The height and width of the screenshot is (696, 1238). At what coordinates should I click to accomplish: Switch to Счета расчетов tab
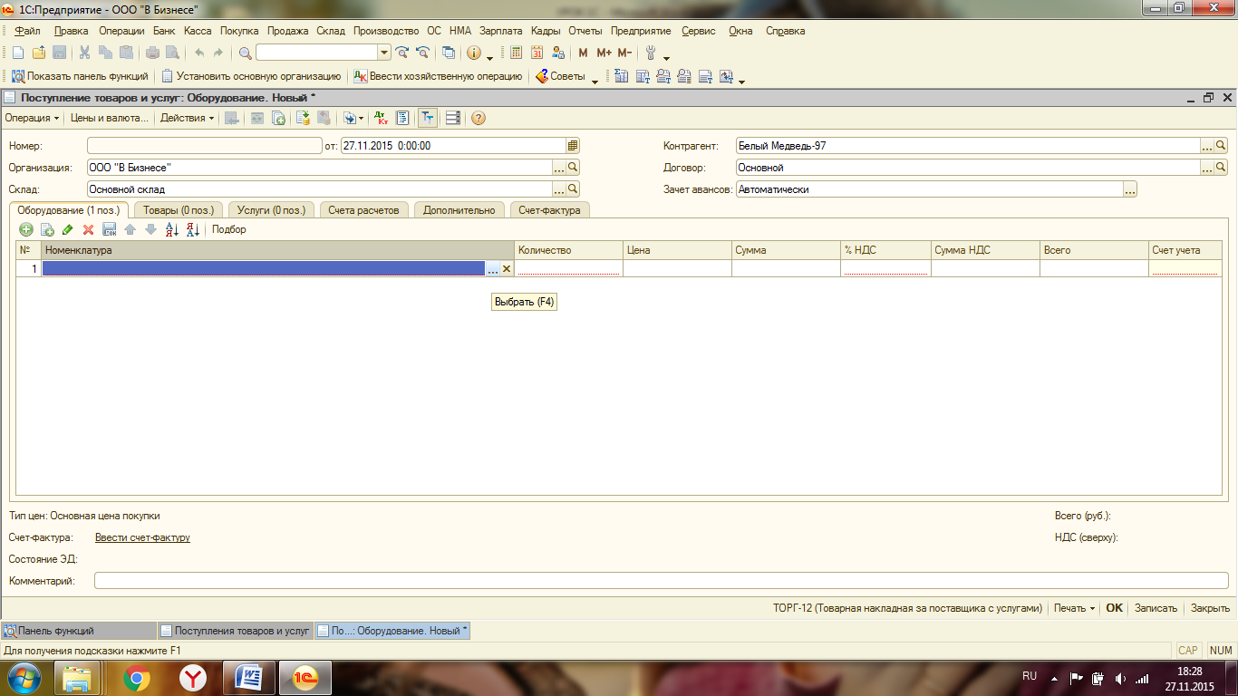pos(363,209)
